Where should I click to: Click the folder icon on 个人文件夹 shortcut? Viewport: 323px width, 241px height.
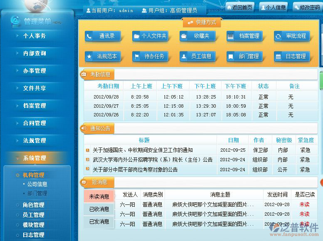(x=136, y=37)
